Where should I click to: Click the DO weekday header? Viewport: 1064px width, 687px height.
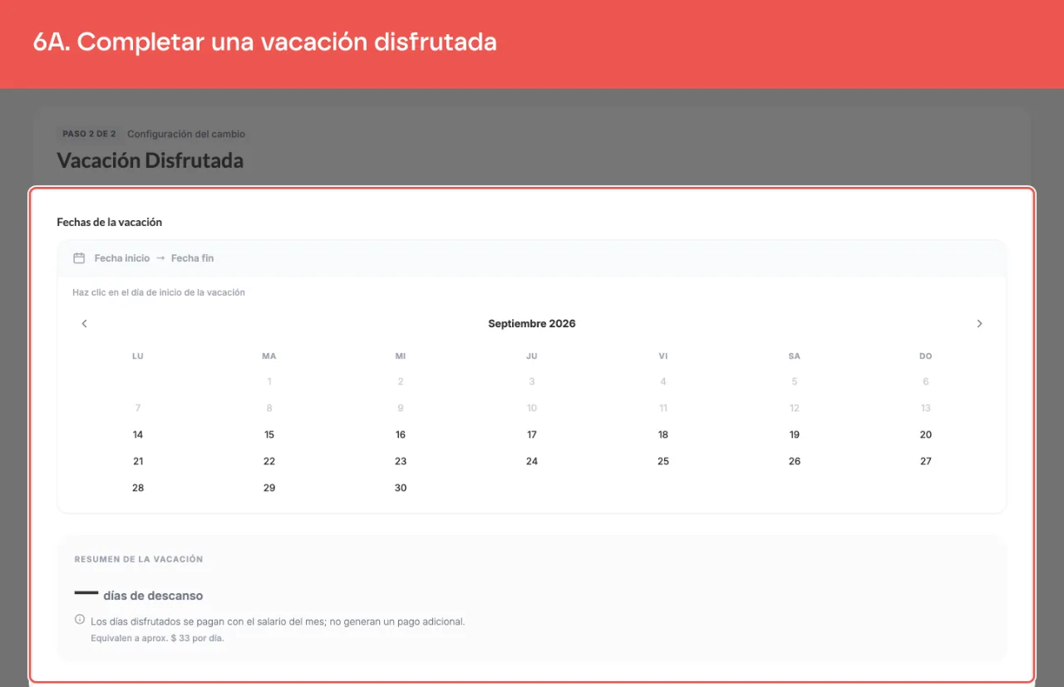[x=926, y=356]
